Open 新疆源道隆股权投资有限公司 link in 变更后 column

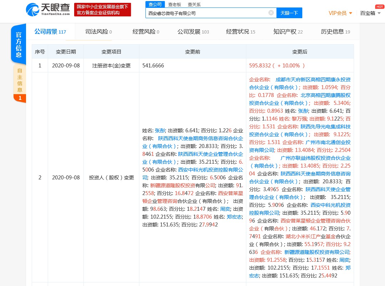pos(317,252)
